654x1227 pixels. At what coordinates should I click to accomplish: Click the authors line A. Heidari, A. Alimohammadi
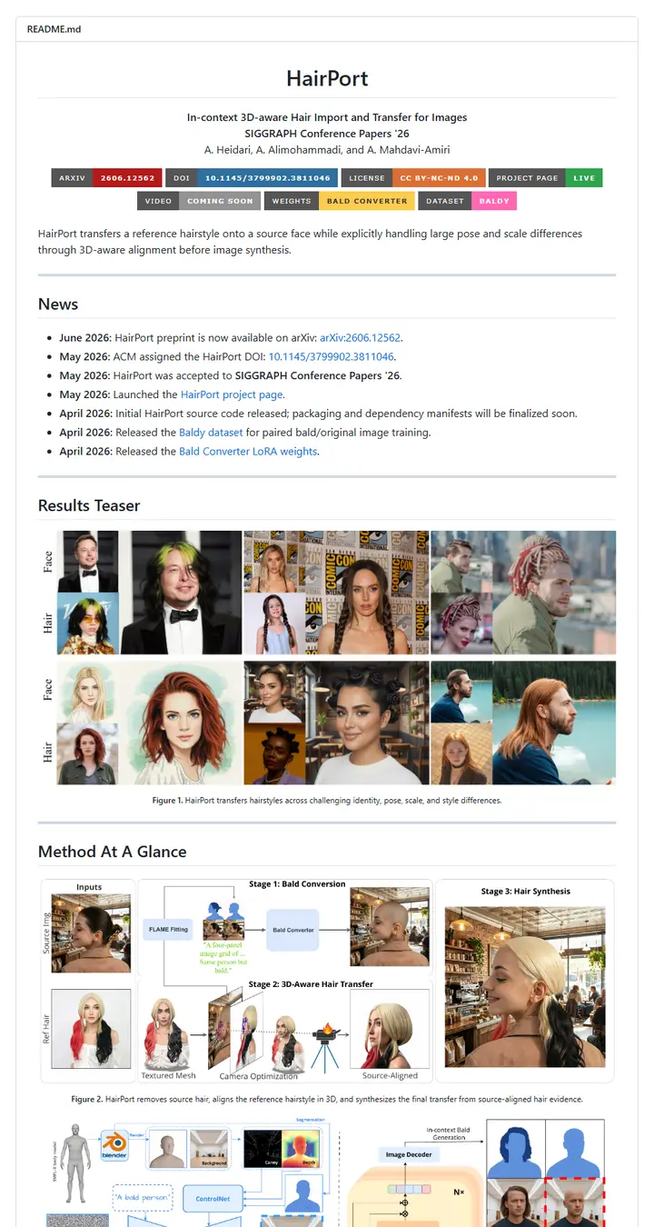point(327,149)
